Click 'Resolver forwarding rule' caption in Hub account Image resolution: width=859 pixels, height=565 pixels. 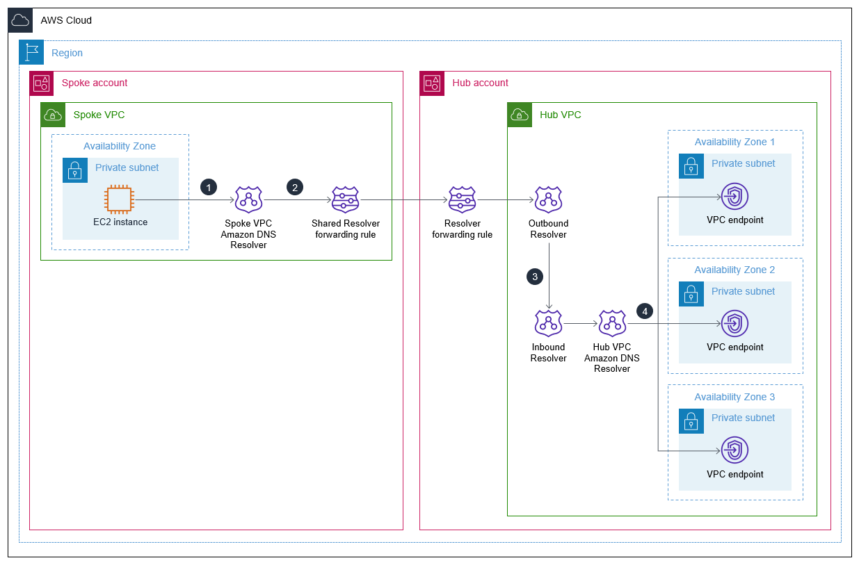[x=463, y=229]
